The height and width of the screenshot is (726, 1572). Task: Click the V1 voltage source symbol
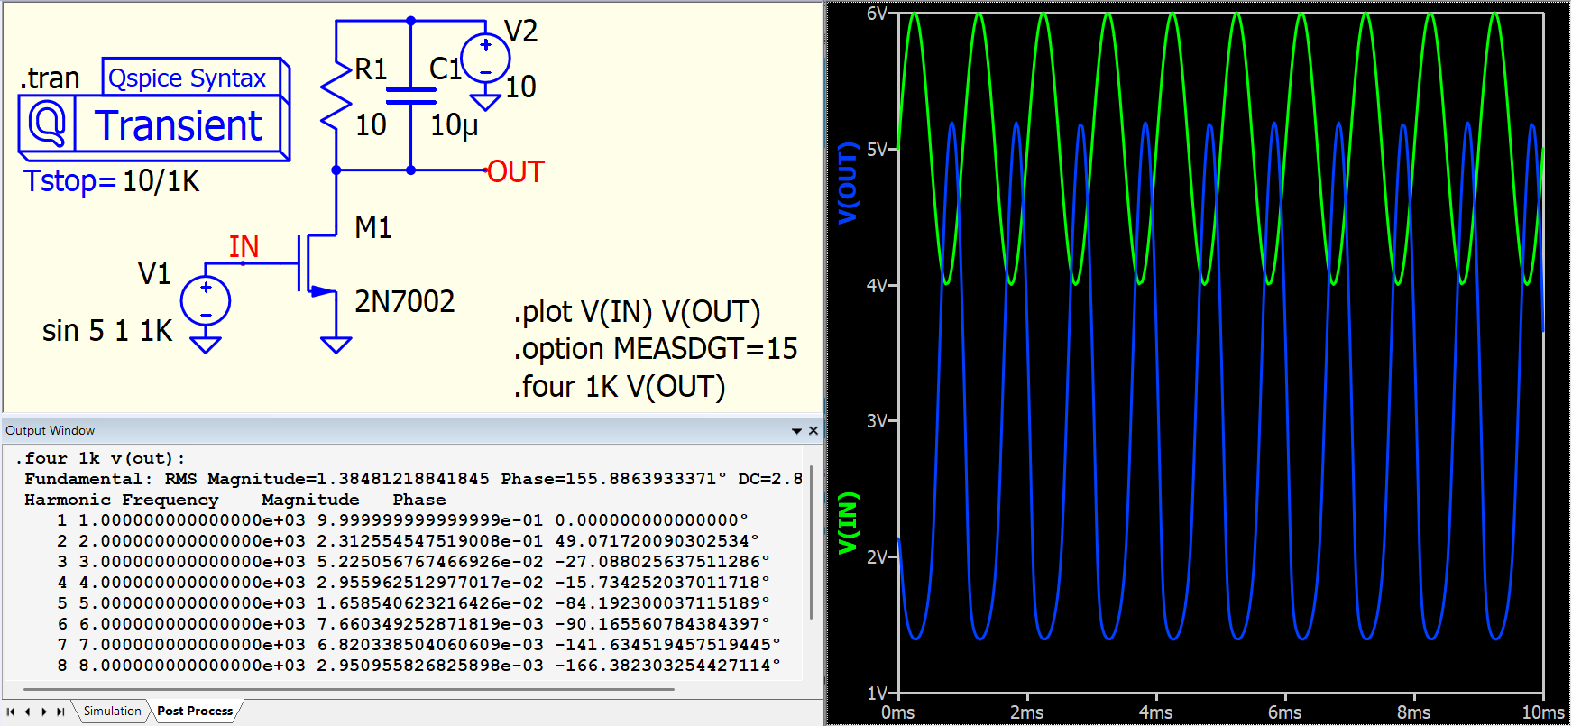pyautogui.click(x=206, y=301)
